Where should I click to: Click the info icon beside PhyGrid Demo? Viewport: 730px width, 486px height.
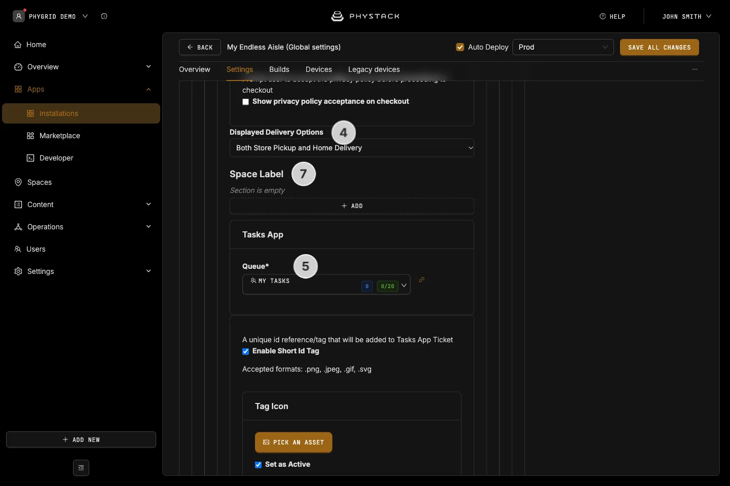tap(104, 16)
